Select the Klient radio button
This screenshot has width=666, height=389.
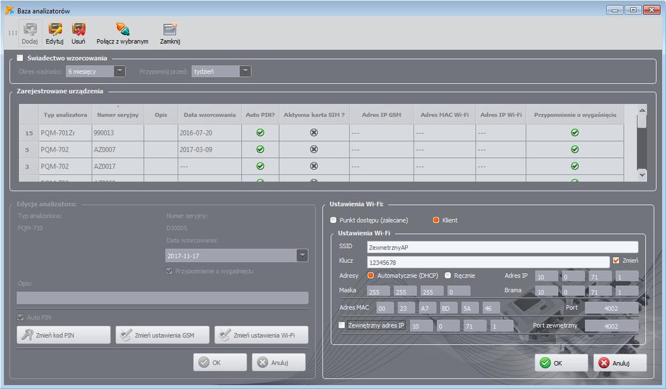[436, 220]
